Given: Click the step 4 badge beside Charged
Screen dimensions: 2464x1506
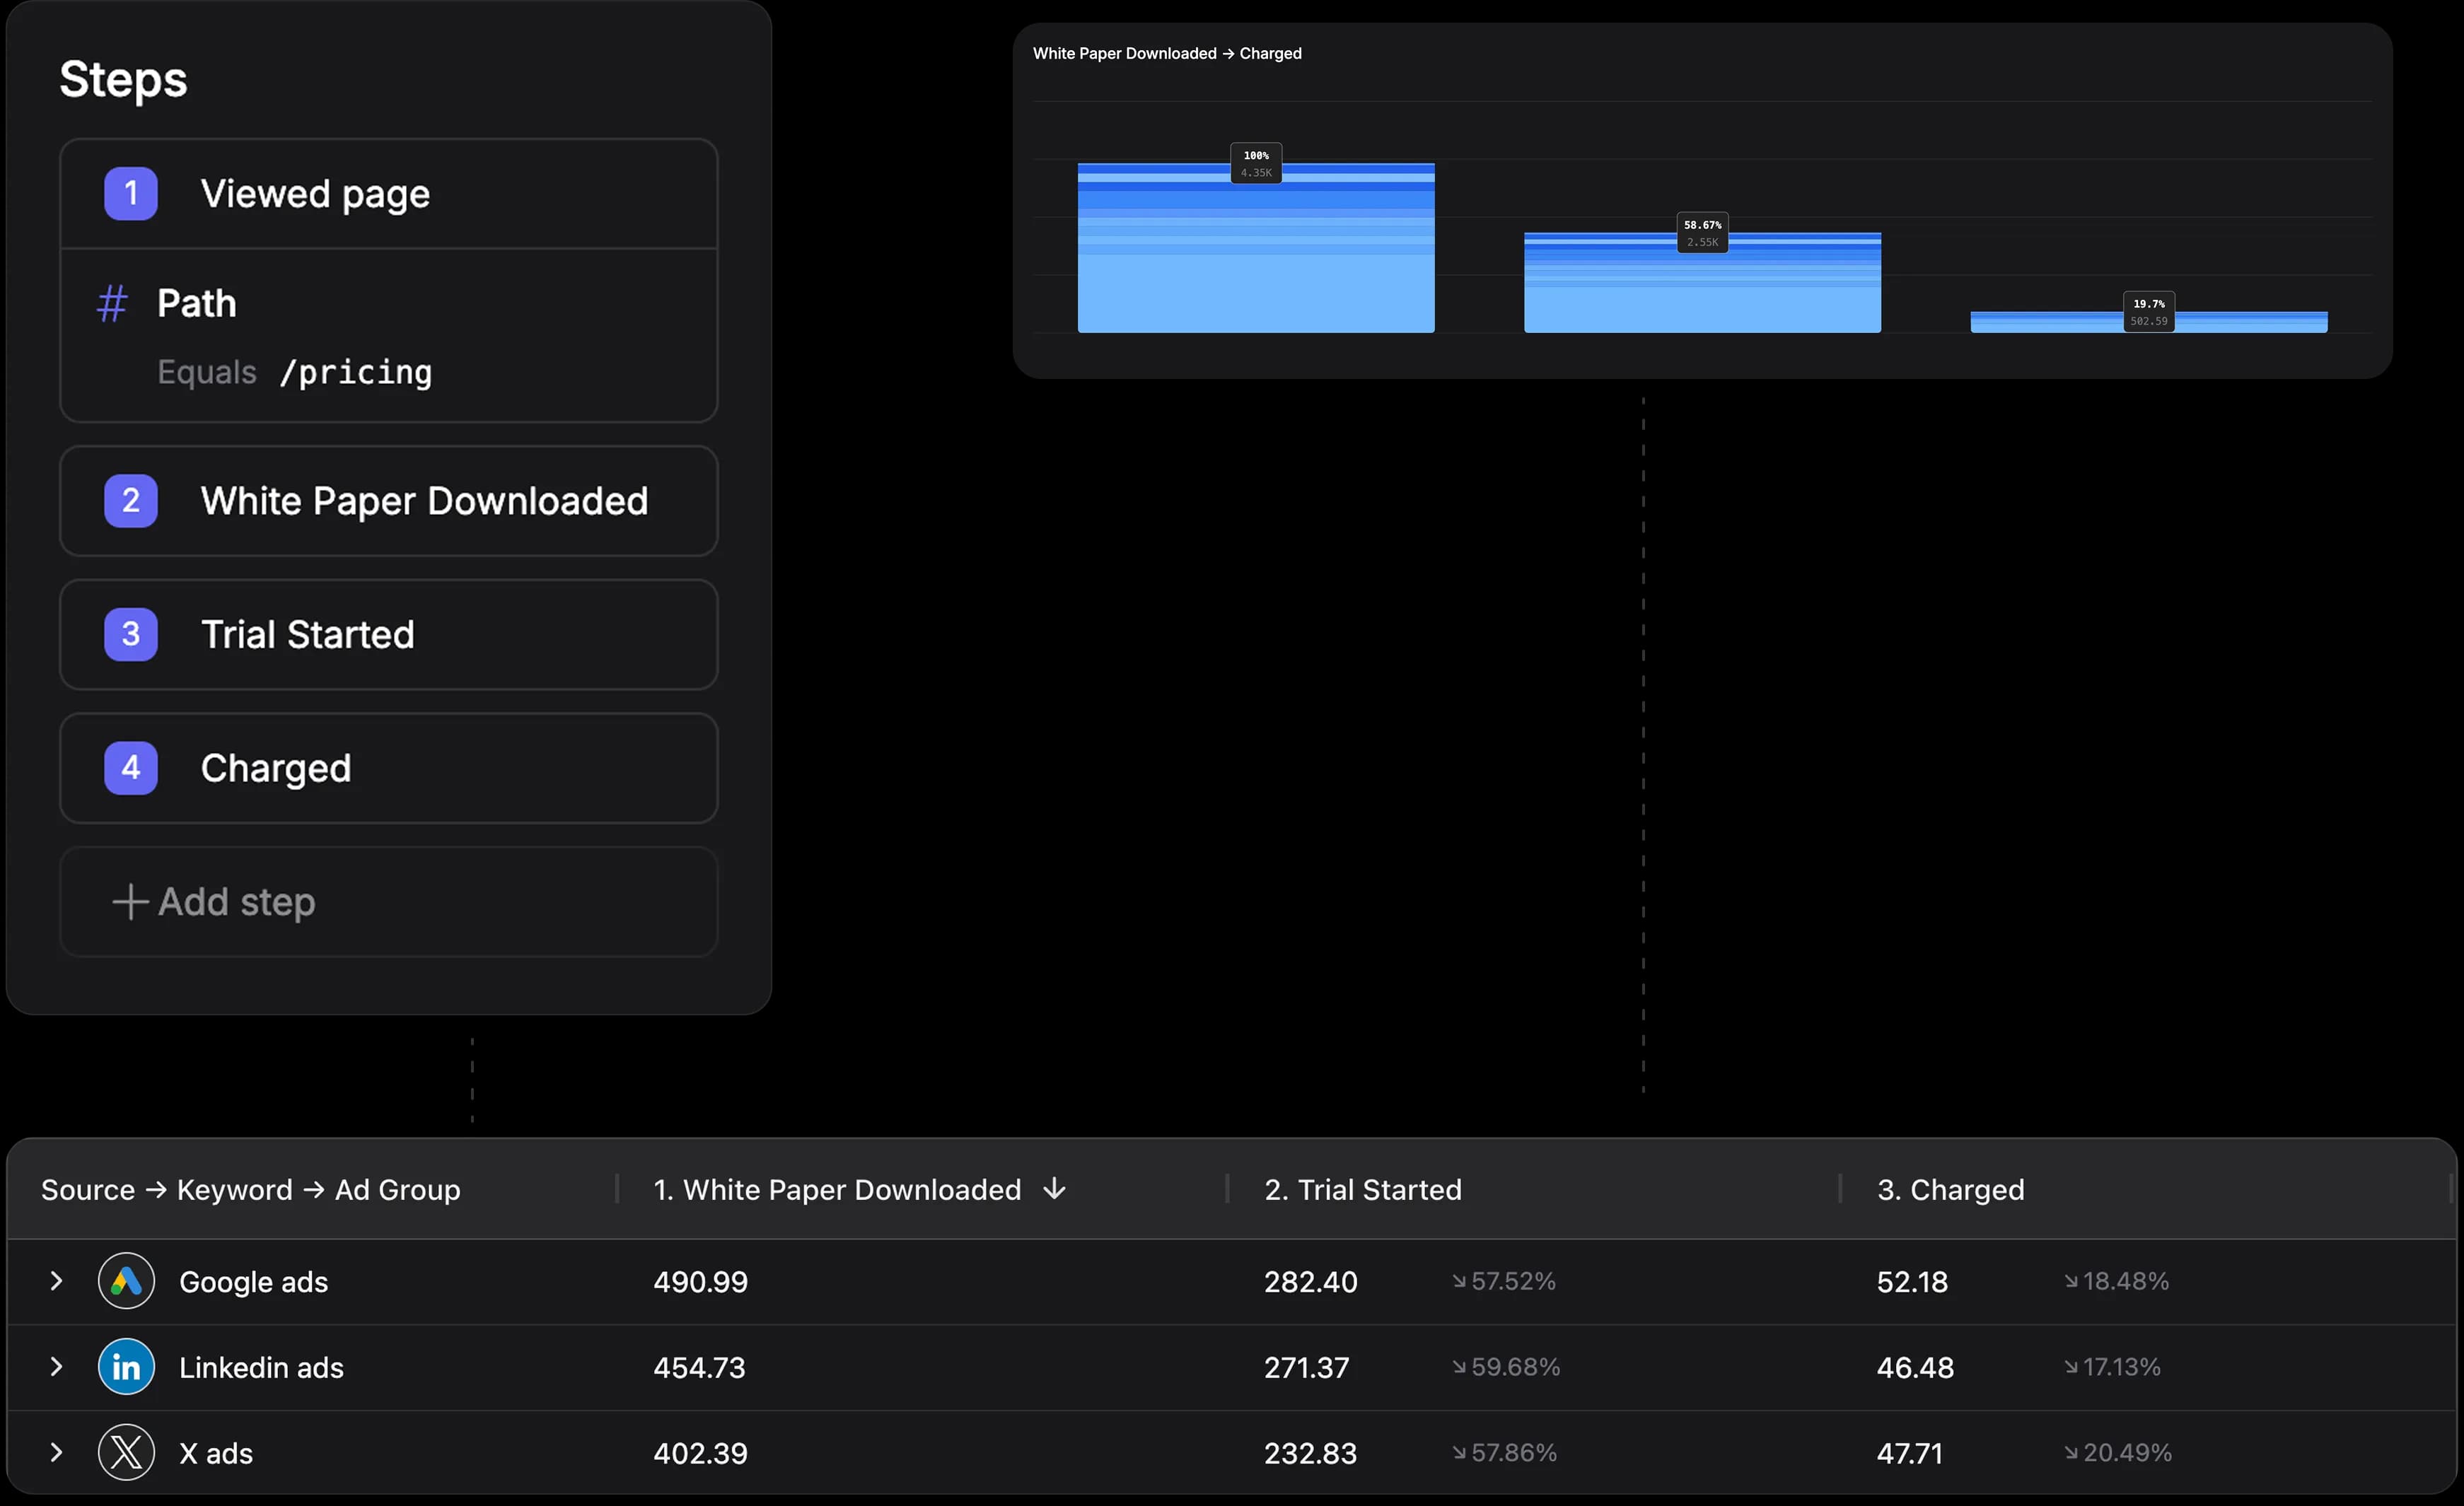Looking at the screenshot, I should point(130,768).
